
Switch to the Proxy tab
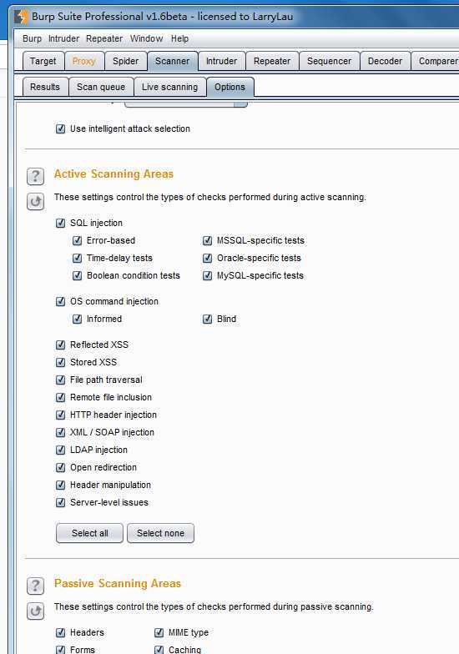83,62
